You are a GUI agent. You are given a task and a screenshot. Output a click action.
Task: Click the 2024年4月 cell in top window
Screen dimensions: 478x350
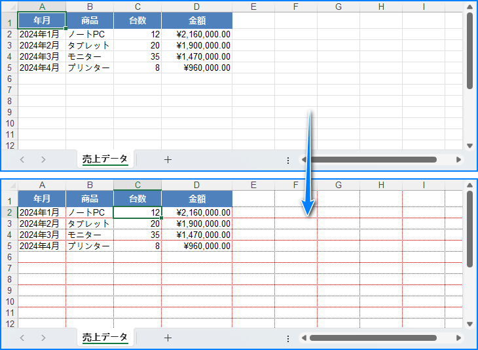pyautogui.click(x=42, y=68)
